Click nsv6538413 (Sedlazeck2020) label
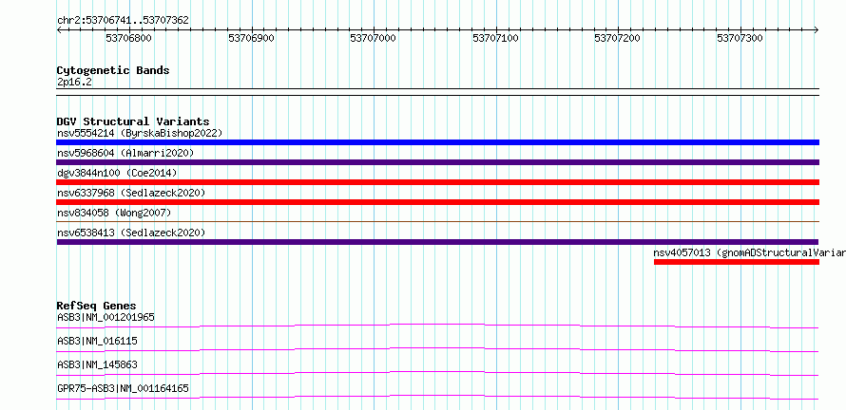Viewport: 846px width, 410px height. pyautogui.click(x=131, y=233)
